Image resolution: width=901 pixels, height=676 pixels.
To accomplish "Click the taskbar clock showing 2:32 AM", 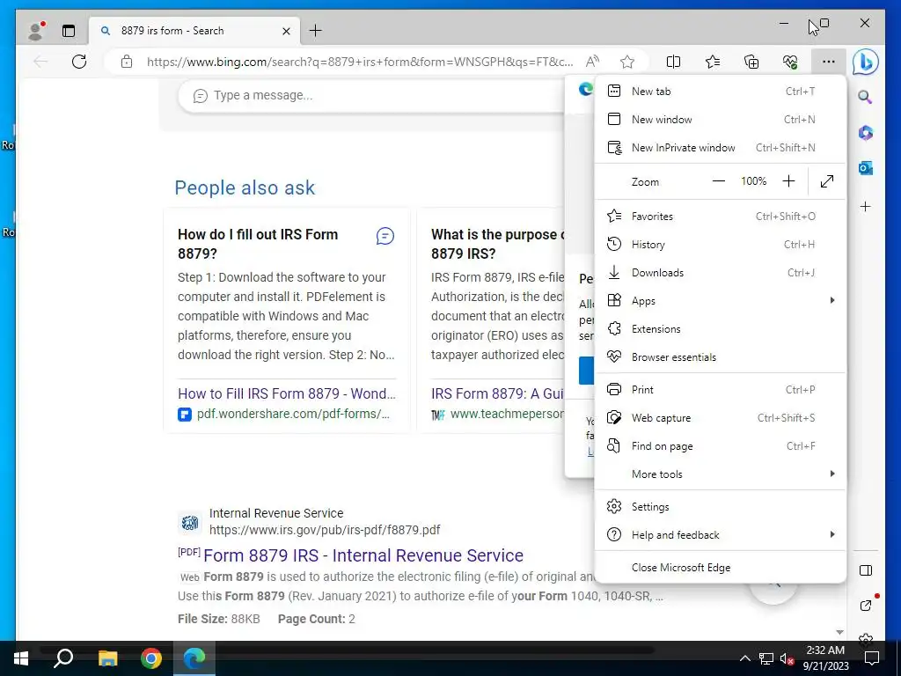I will pyautogui.click(x=825, y=658).
